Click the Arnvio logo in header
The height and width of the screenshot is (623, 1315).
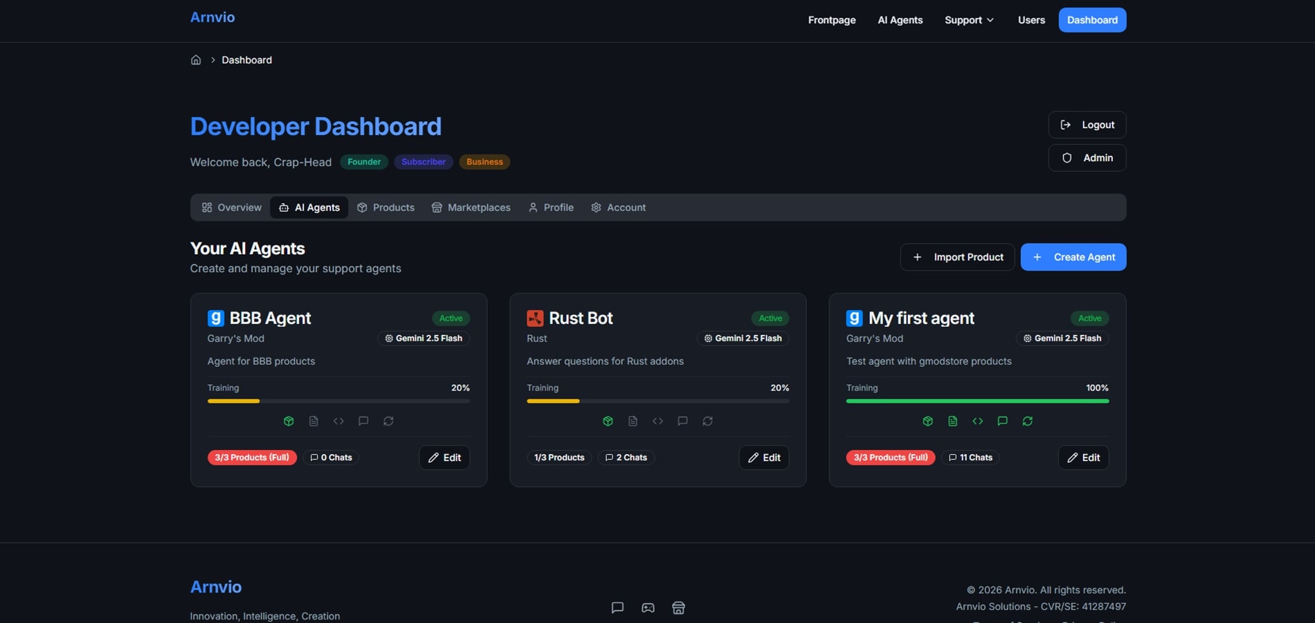pos(212,17)
